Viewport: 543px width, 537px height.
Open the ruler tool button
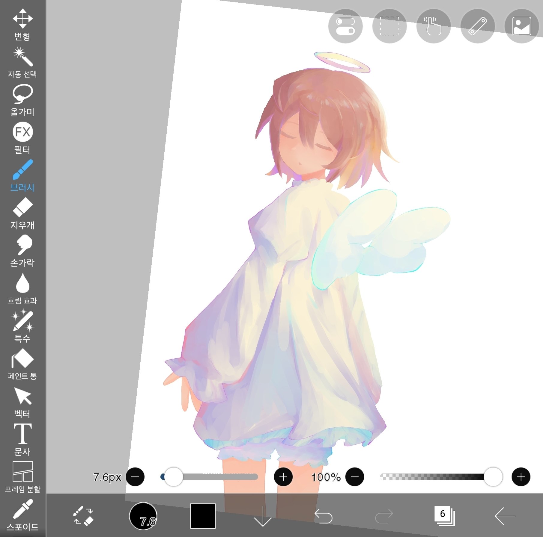pyautogui.click(x=478, y=26)
